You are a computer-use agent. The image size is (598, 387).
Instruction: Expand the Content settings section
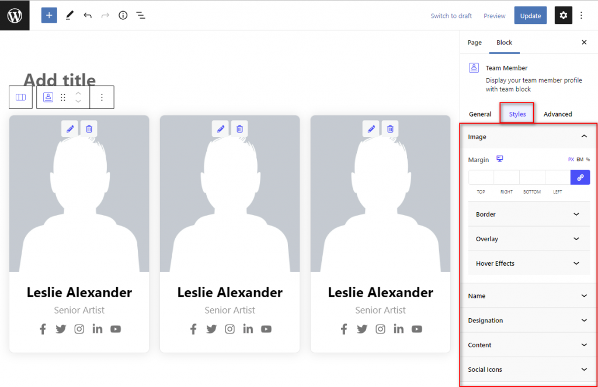coord(528,345)
